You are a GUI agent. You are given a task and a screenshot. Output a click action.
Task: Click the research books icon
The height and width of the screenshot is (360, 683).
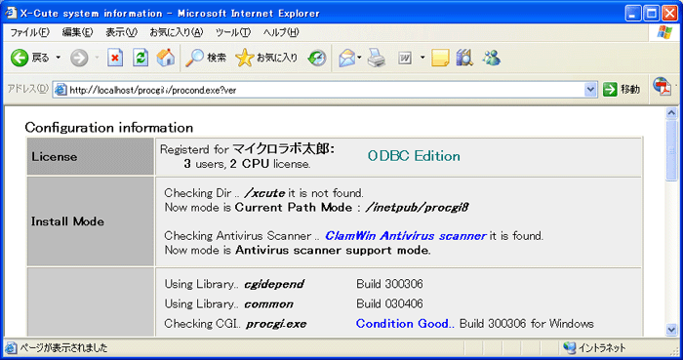[x=464, y=58]
